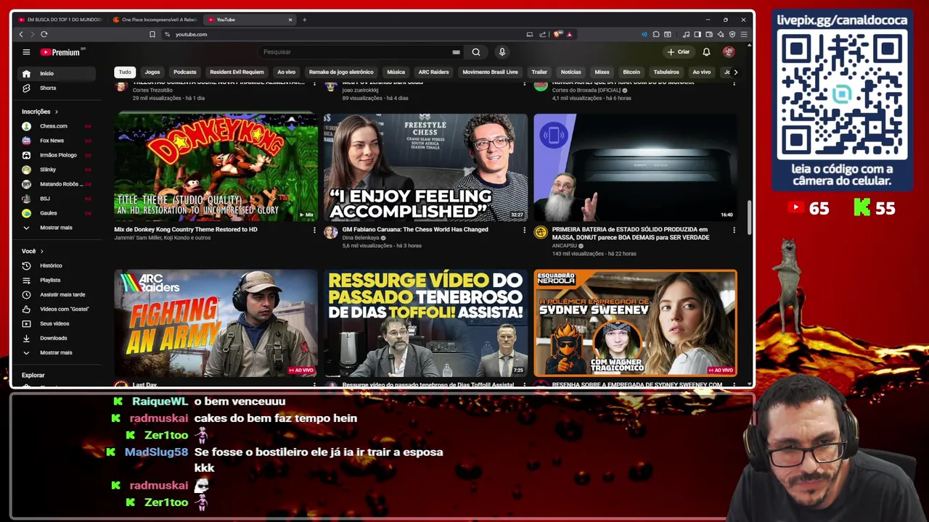This screenshot has width=929, height=522.
Task: Expand Mostrar mais under subscriptions
Action: click(x=57, y=228)
